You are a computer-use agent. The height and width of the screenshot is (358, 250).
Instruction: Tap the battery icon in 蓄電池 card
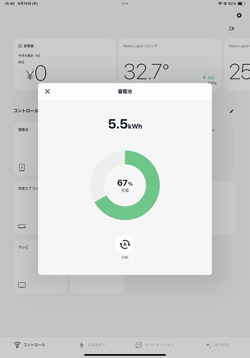point(22,167)
